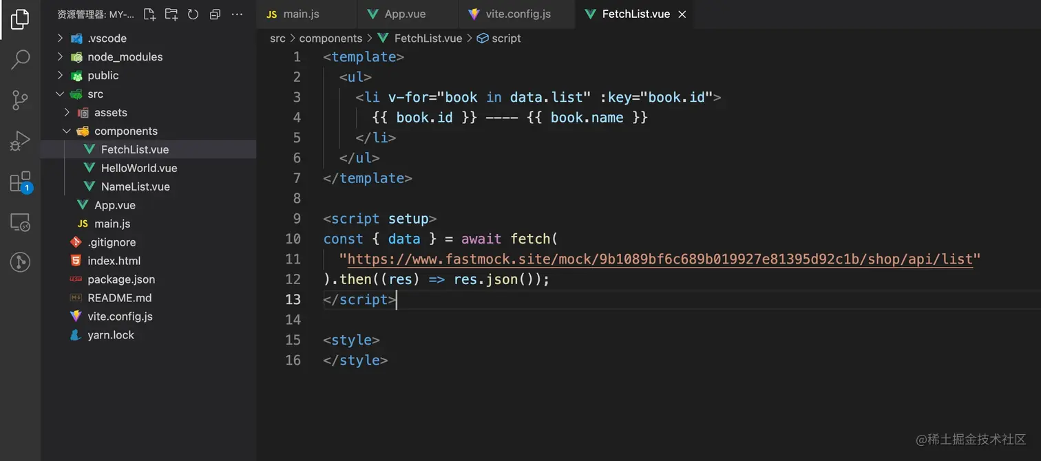The image size is (1041, 461).
Task: Click the New Folder icon in explorer header
Action: point(171,14)
